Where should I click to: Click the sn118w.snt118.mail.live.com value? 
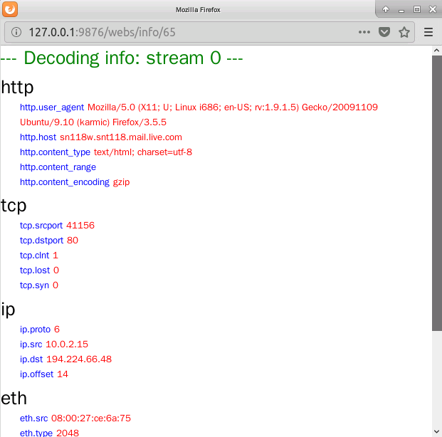(121, 137)
